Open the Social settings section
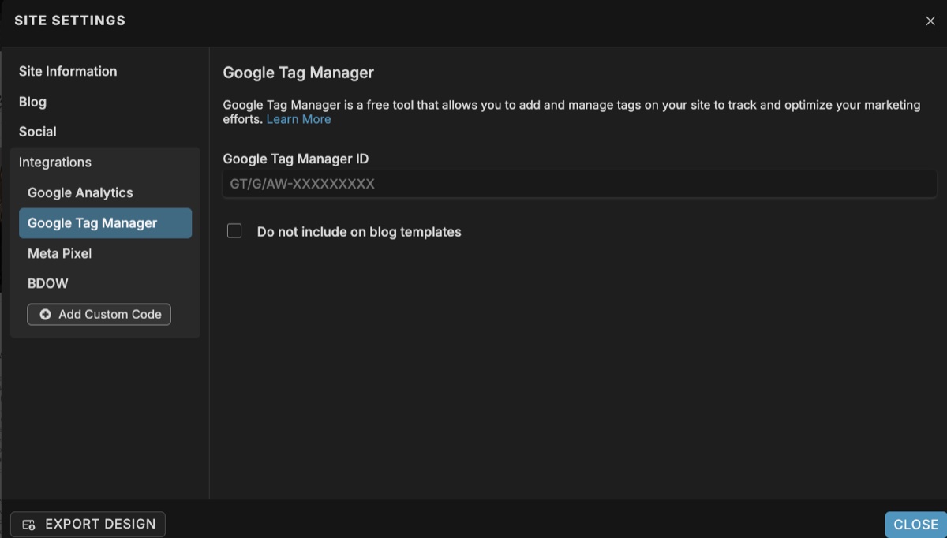The image size is (947, 538). 38,132
